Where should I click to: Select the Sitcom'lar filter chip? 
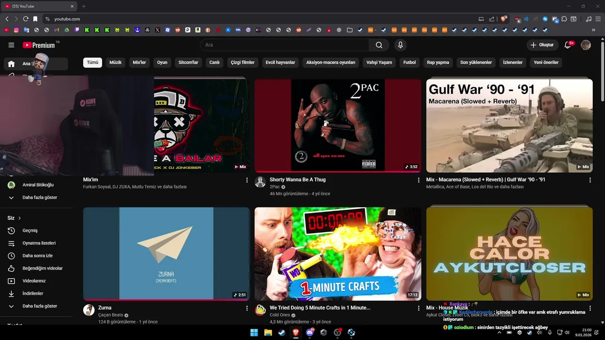click(188, 62)
